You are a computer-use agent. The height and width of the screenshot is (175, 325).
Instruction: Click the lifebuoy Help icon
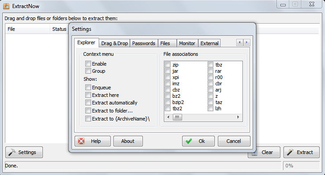coord(81,141)
